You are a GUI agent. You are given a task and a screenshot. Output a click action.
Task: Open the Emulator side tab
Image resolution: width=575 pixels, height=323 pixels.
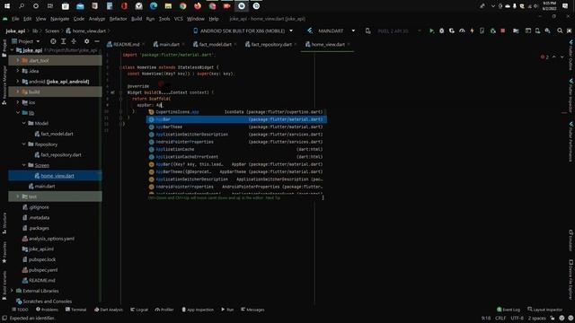571,240
